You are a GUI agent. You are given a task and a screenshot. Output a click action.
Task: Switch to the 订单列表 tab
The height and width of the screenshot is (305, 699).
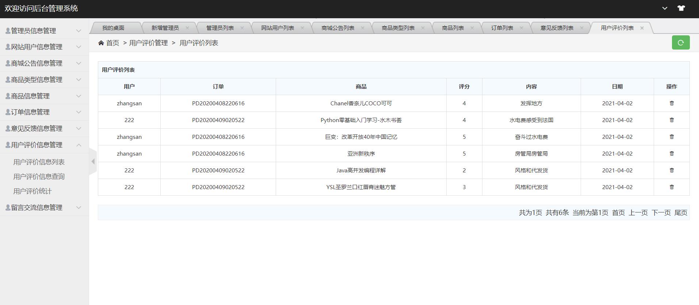click(x=502, y=28)
